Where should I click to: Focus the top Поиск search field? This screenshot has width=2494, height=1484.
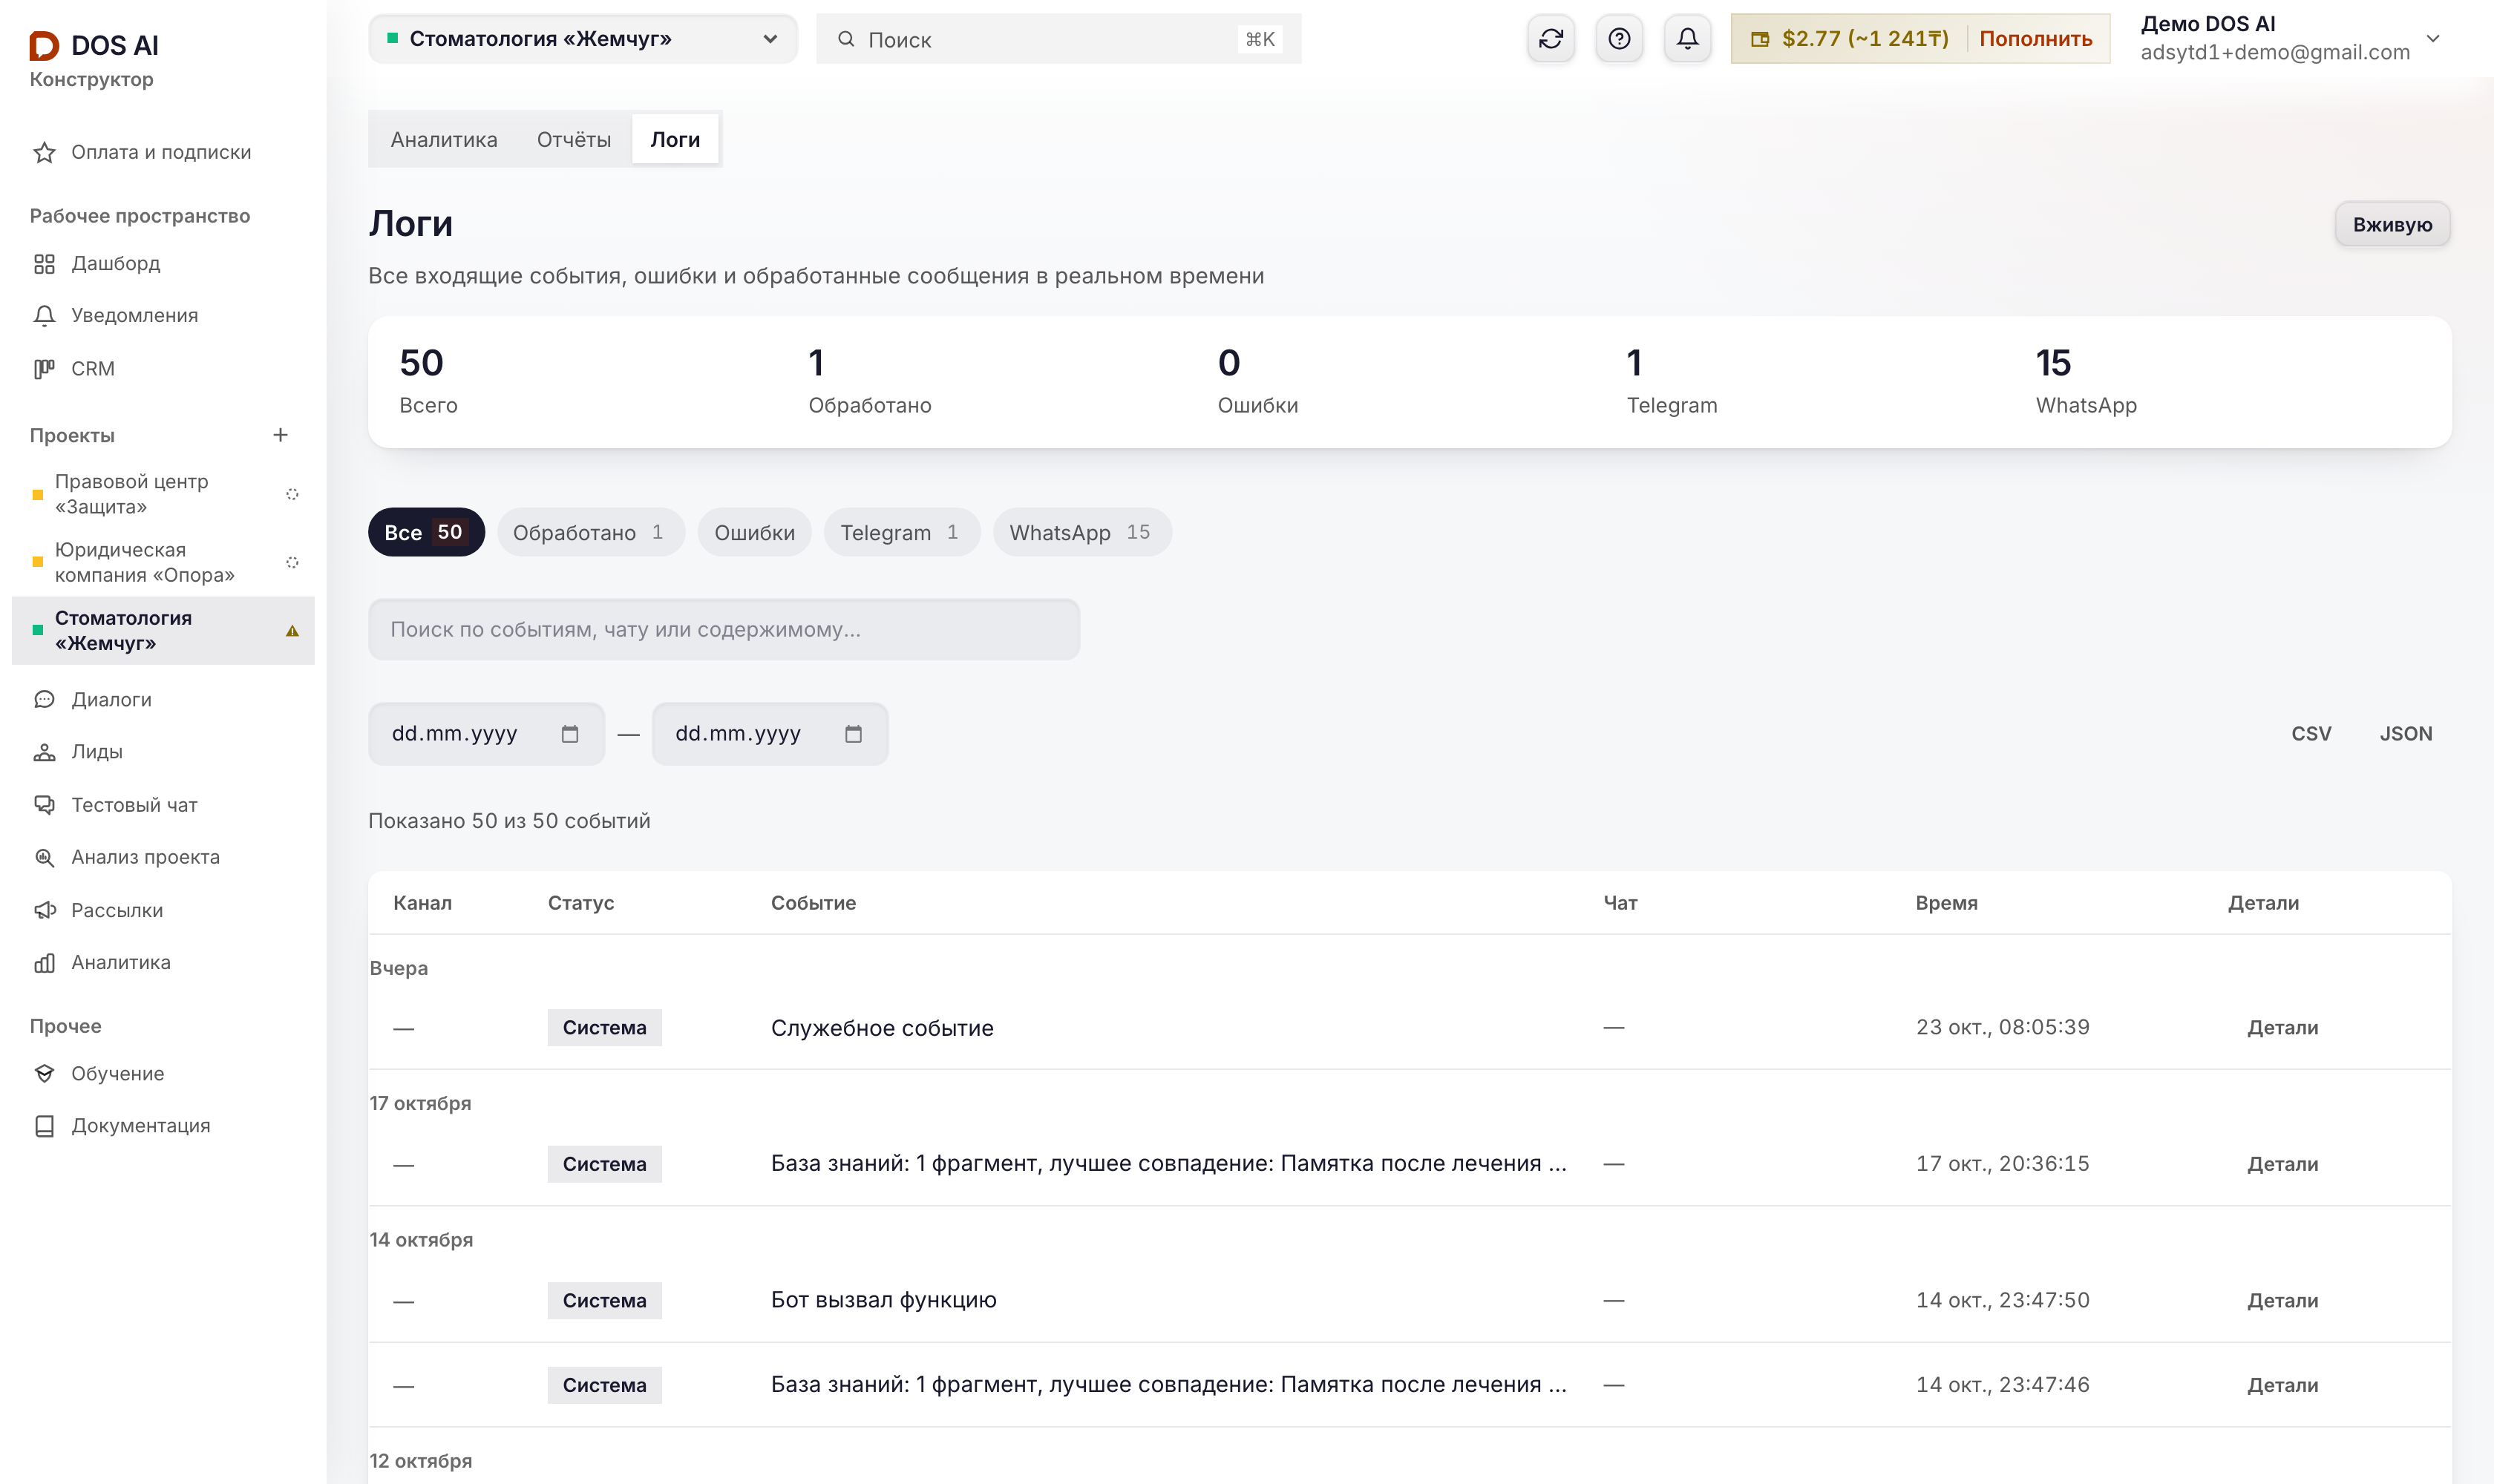pos(1058,39)
